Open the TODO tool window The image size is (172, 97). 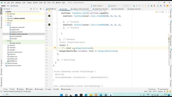pyautogui.click(x=12, y=89)
